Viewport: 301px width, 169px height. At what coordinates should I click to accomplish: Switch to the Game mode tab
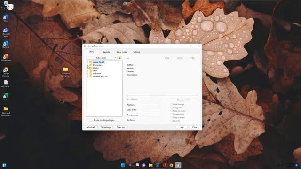(x=121, y=52)
